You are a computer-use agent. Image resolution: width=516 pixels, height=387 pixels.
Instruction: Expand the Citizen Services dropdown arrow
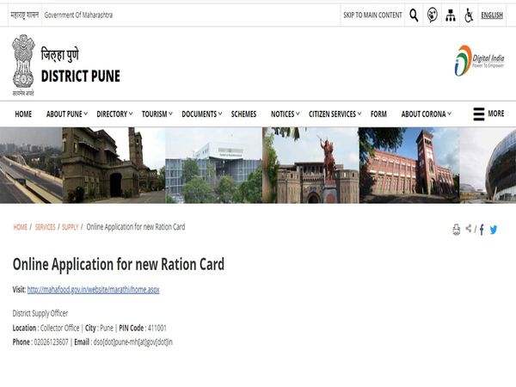(x=359, y=114)
